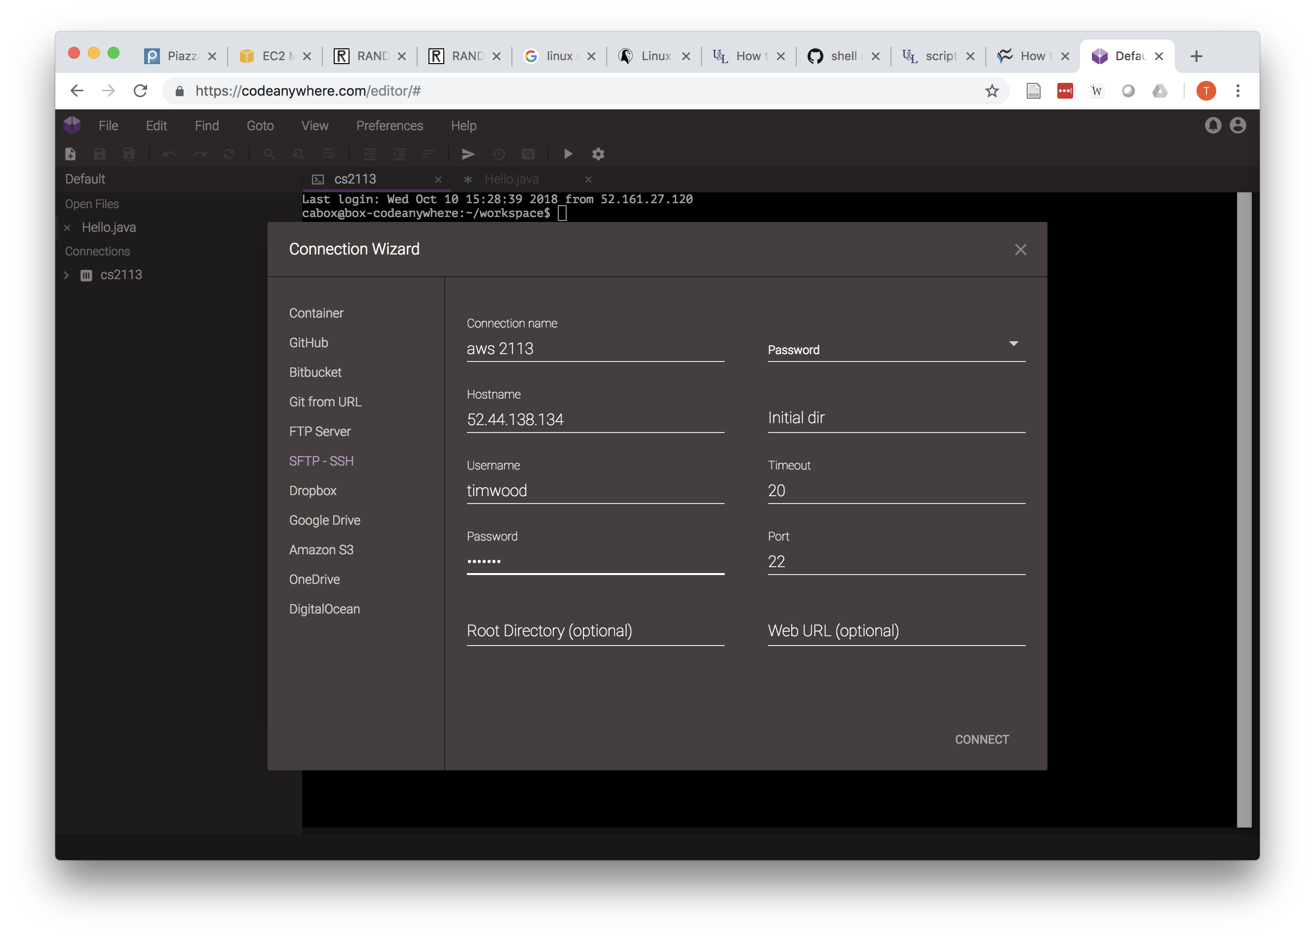The image size is (1315, 939).
Task: Open the Goto menu
Action: 260,125
